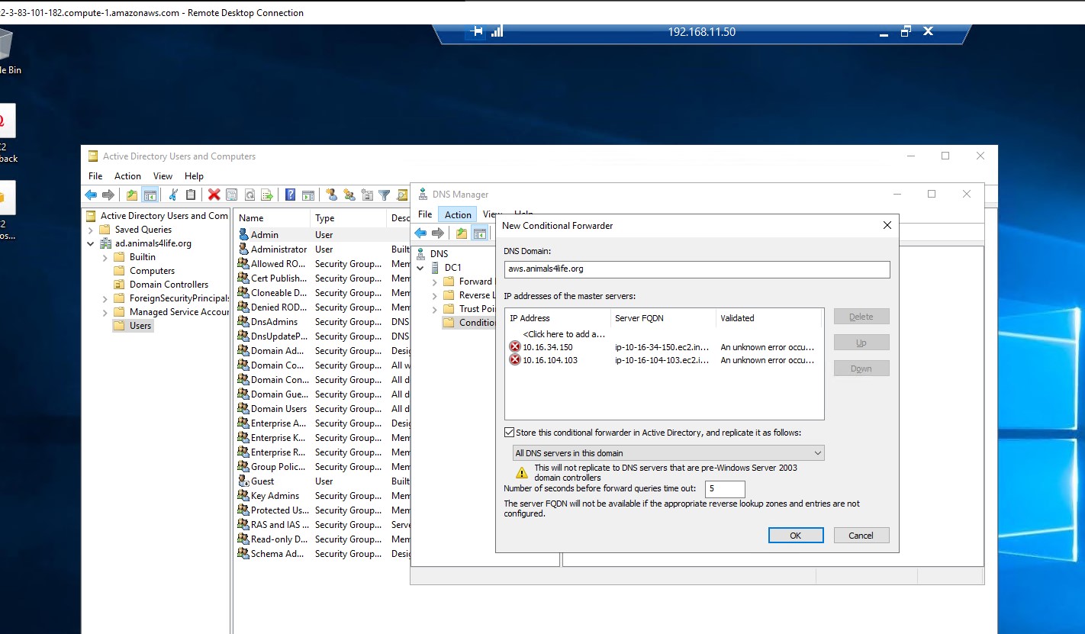Open the View menu in Active Directory window
1085x634 pixels.
(163, 175)
